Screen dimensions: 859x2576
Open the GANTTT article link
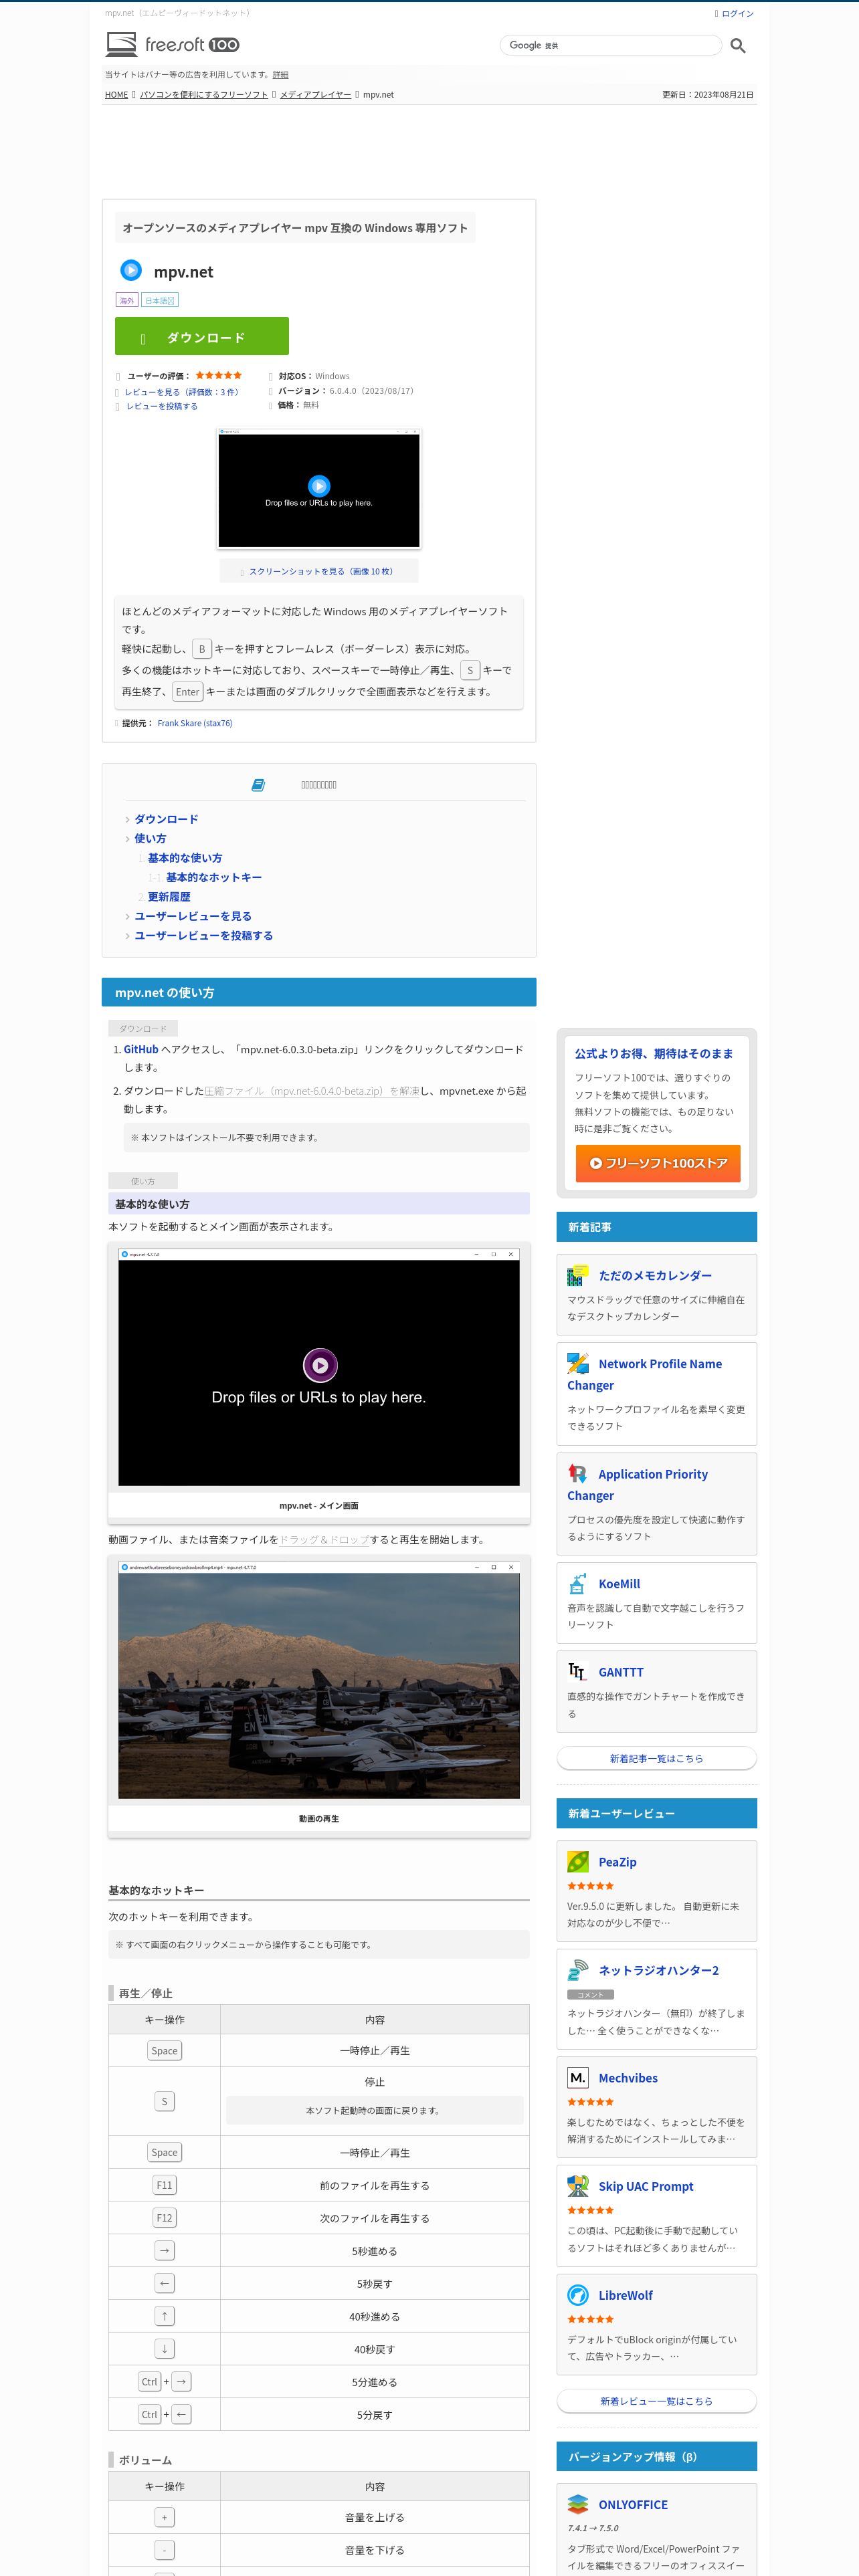coord(621,1672)
